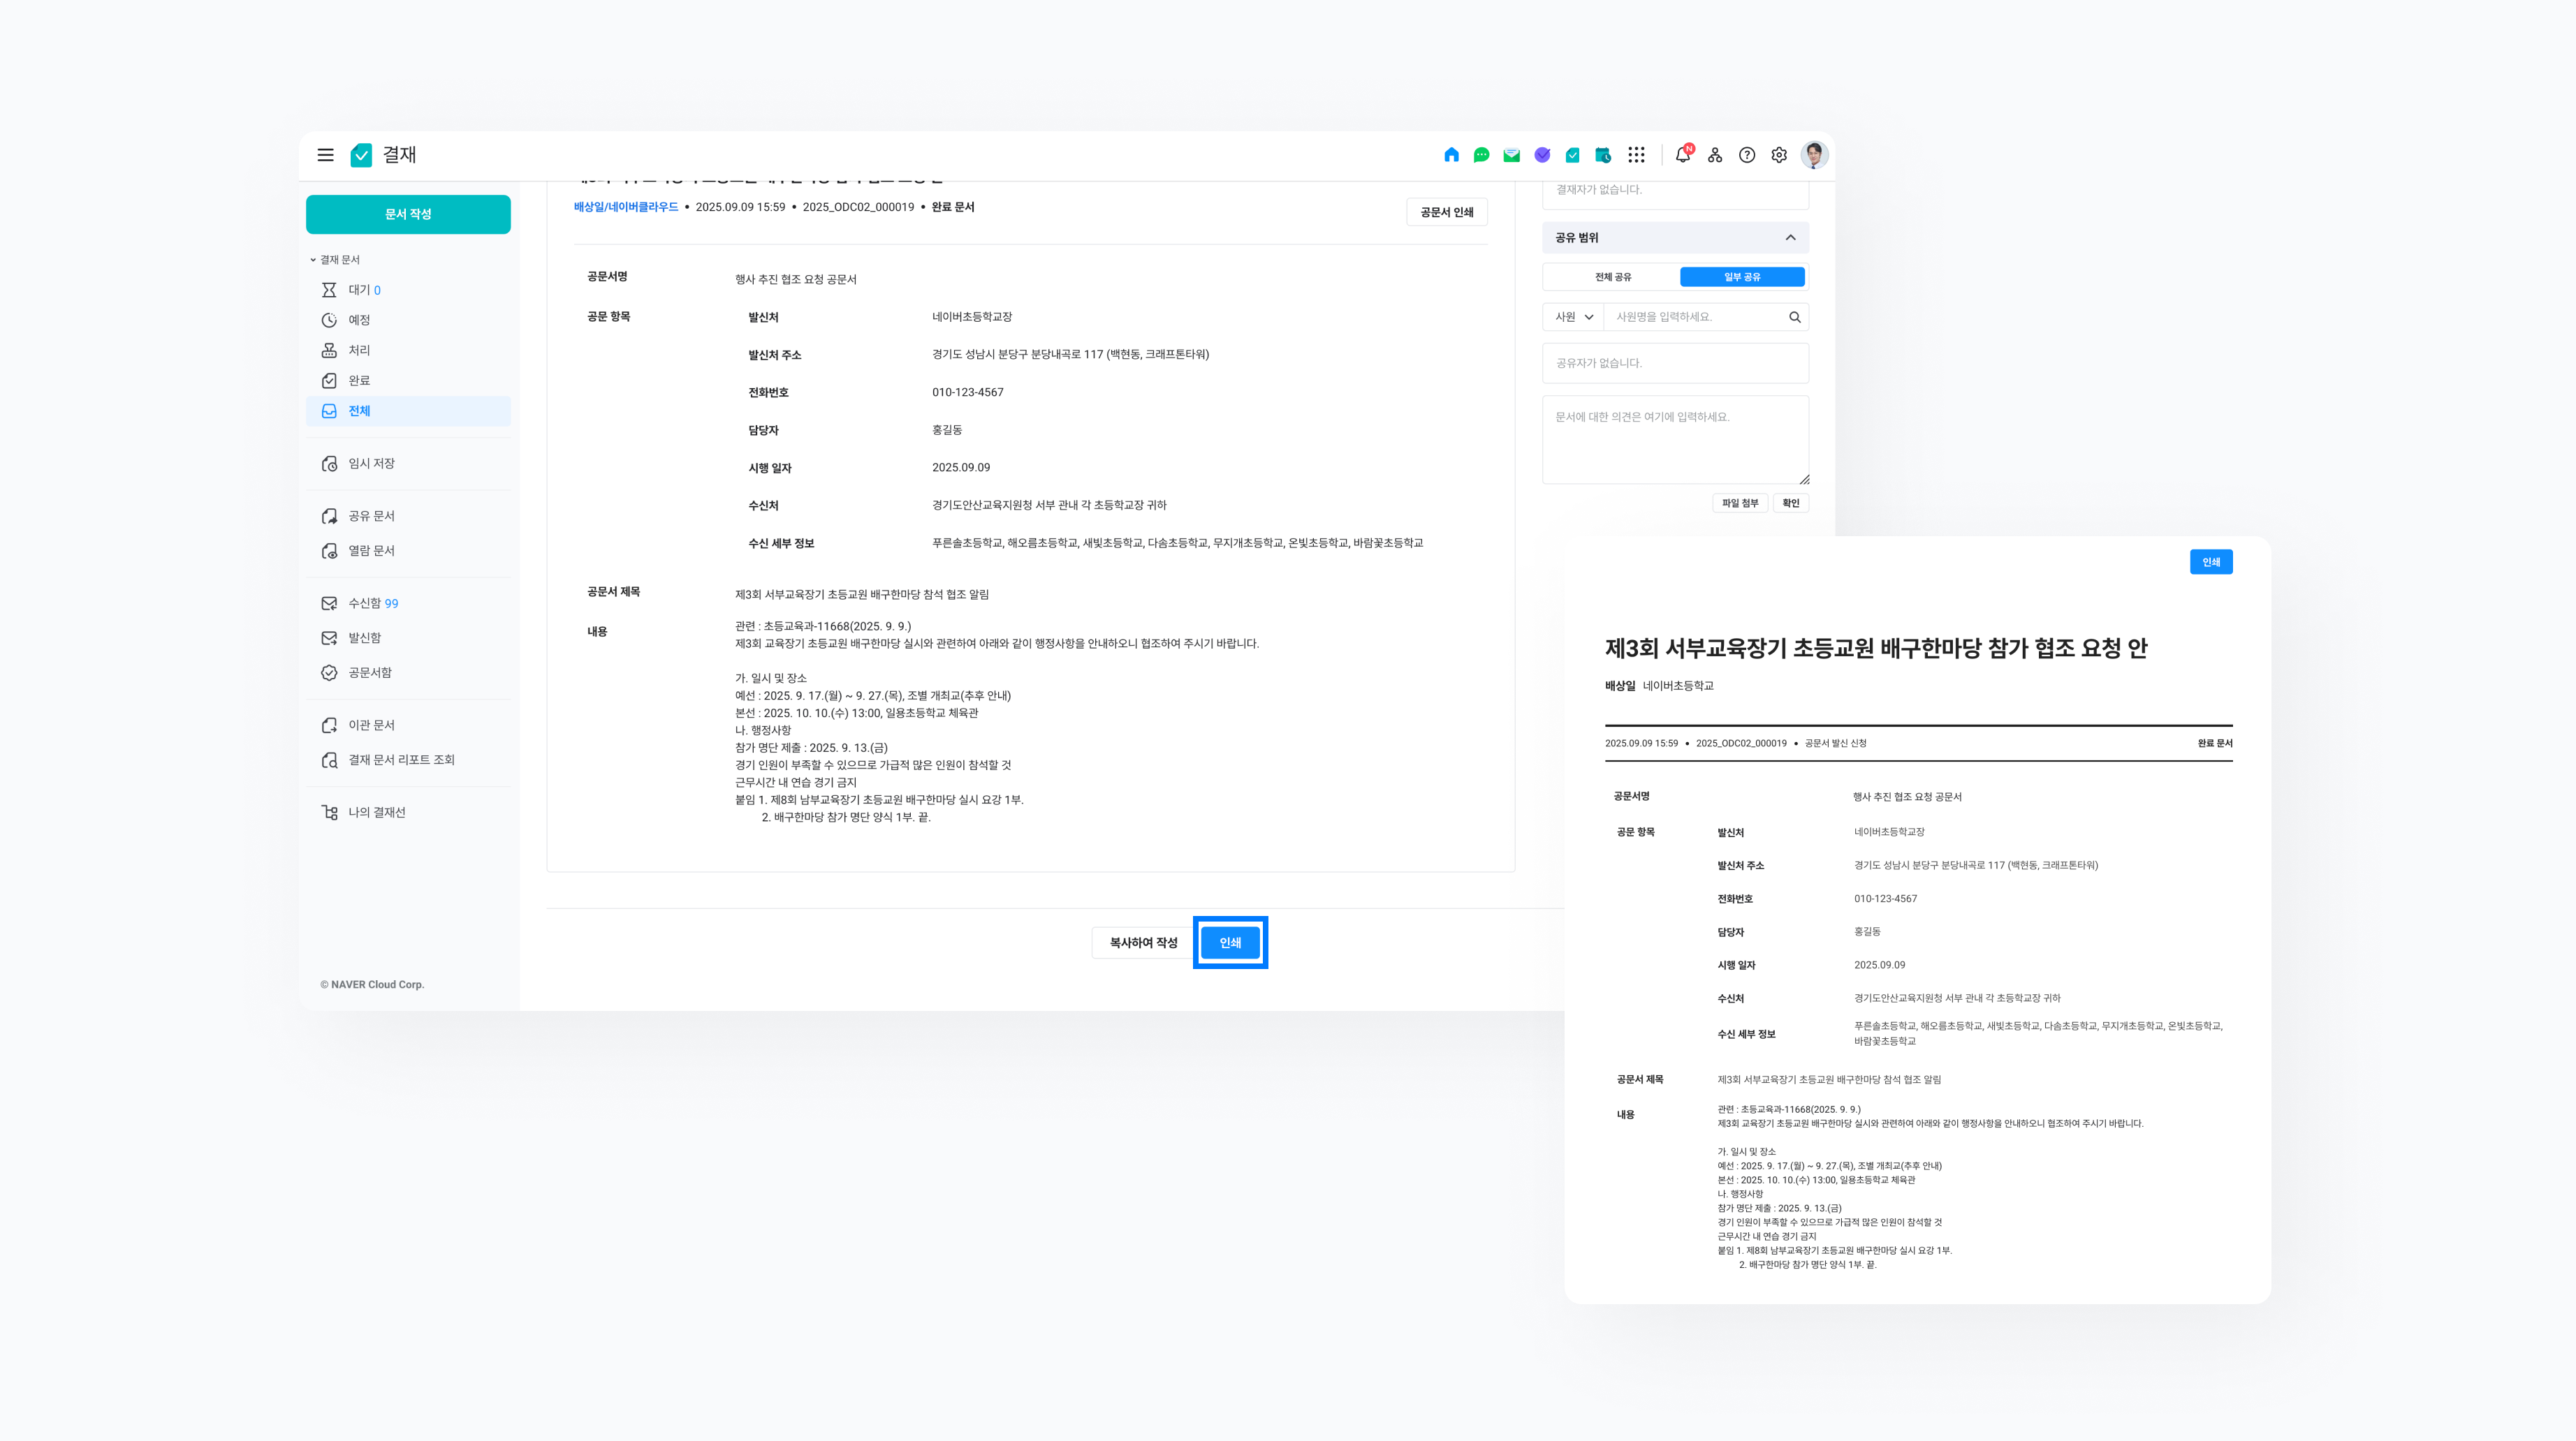
Task: Click the 배상일/네이버클라우드 author link
Action: point(626,207)
